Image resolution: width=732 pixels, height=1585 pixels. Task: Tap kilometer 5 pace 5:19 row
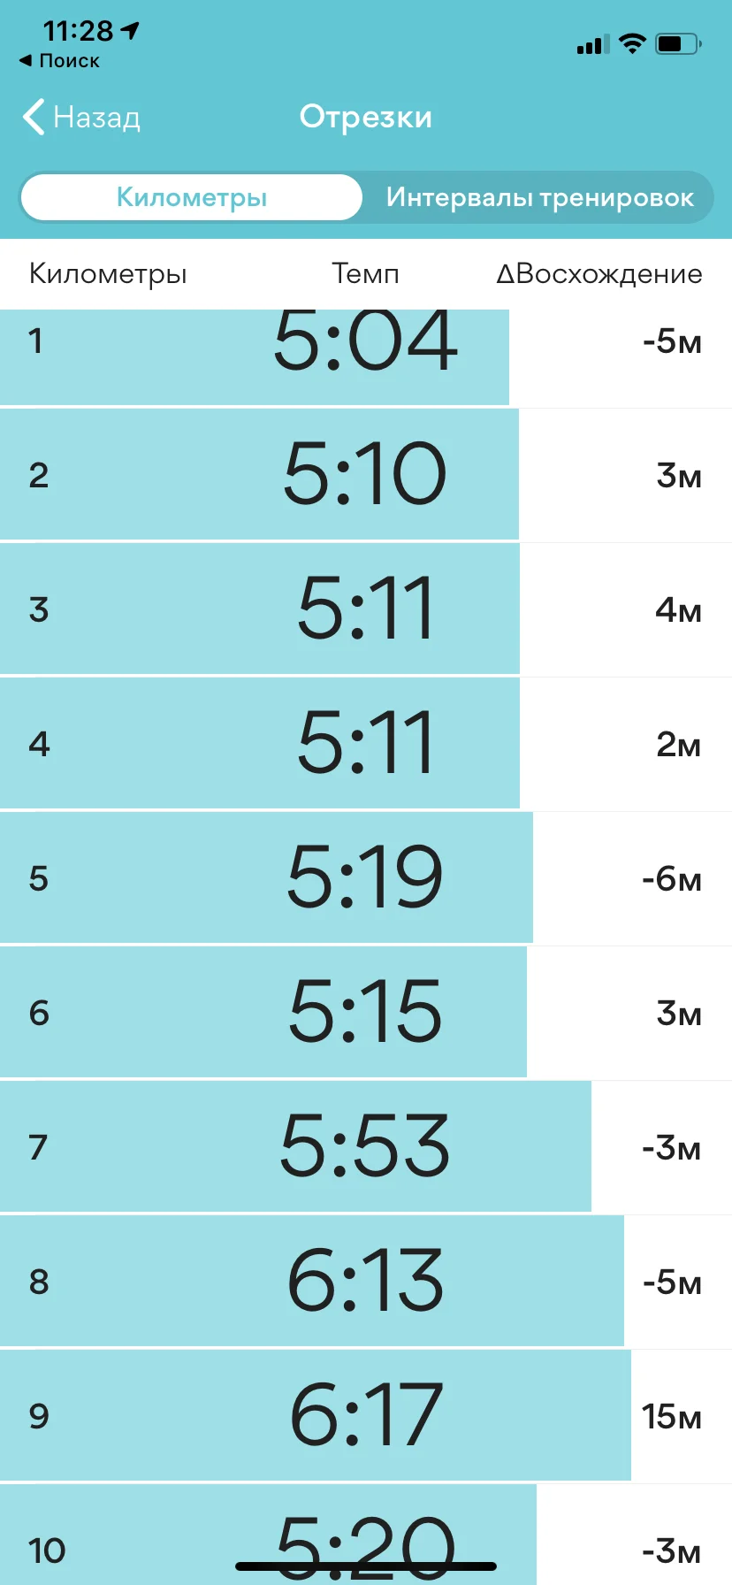point(265,877)
